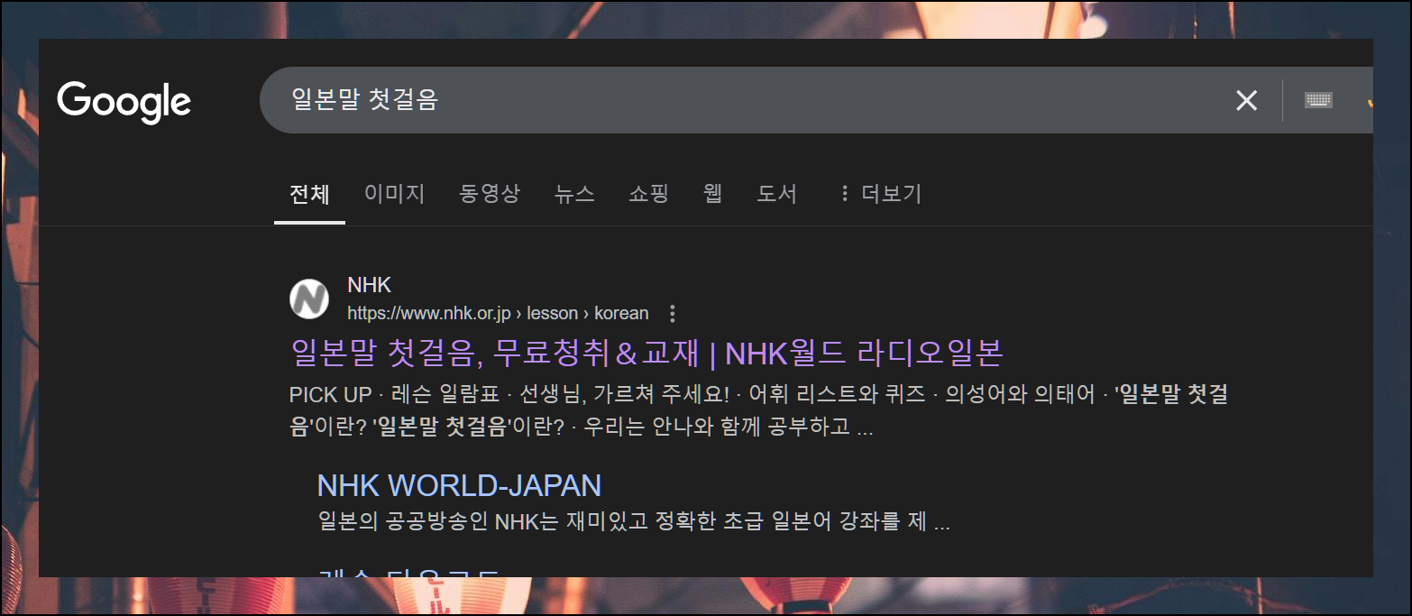This screenshot has height=616, width=1412.
Task: Expand the 더보기 search filter menu
Action: pos(880,194)
